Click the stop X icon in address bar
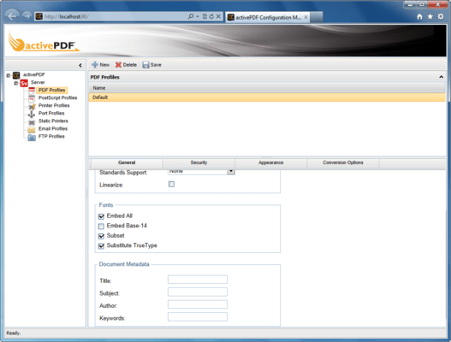The image size is (451, 342). tap(218, 16)
